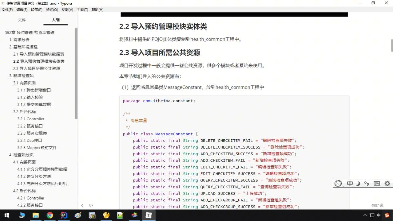The image size is (393, 221).
Task: Open outline item 4.2.1 Controller
Action: [31, 198]
